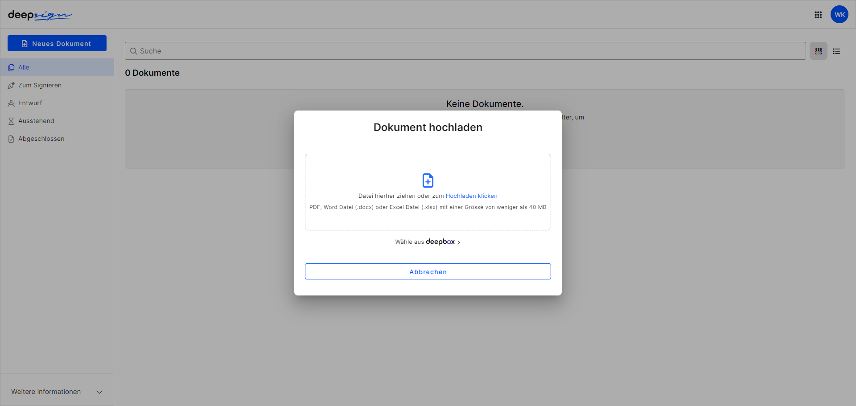This screenshot has height=406, width=856.
Task: Collapse the Weitere Informationen chevron
Action: [99, 392]
